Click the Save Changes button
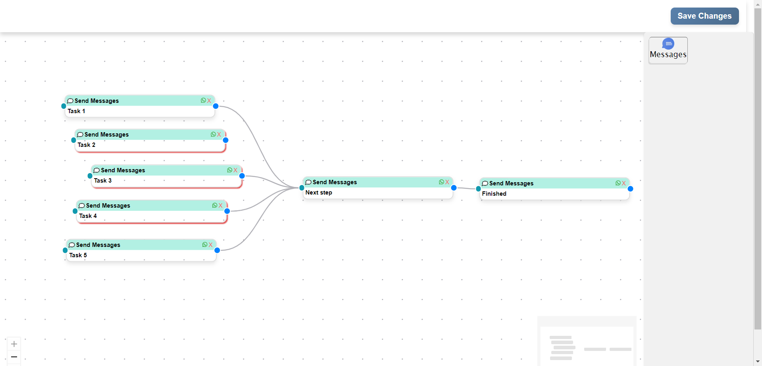Image resolution: width=762 pixels, height=366 pixels. click(704, 16)
